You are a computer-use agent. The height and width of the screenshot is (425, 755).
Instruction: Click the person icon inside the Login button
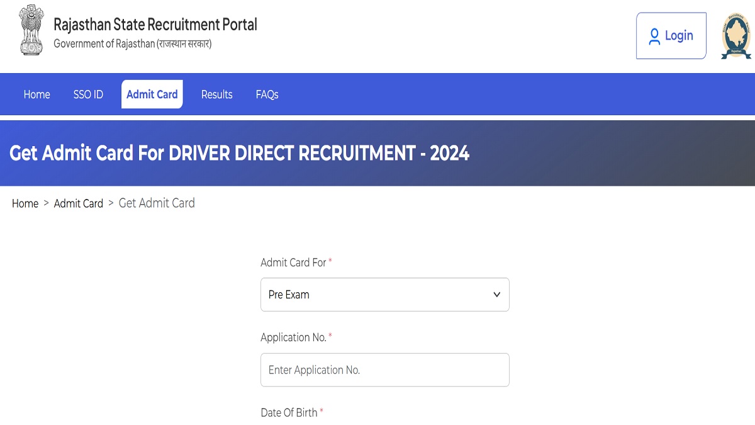coord(654,36)
